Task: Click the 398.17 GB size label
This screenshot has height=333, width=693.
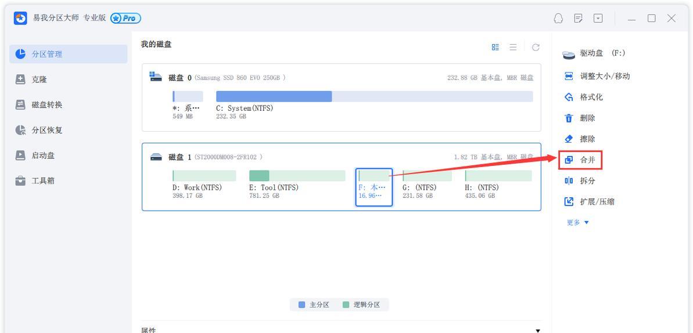Action: [188, 196]
